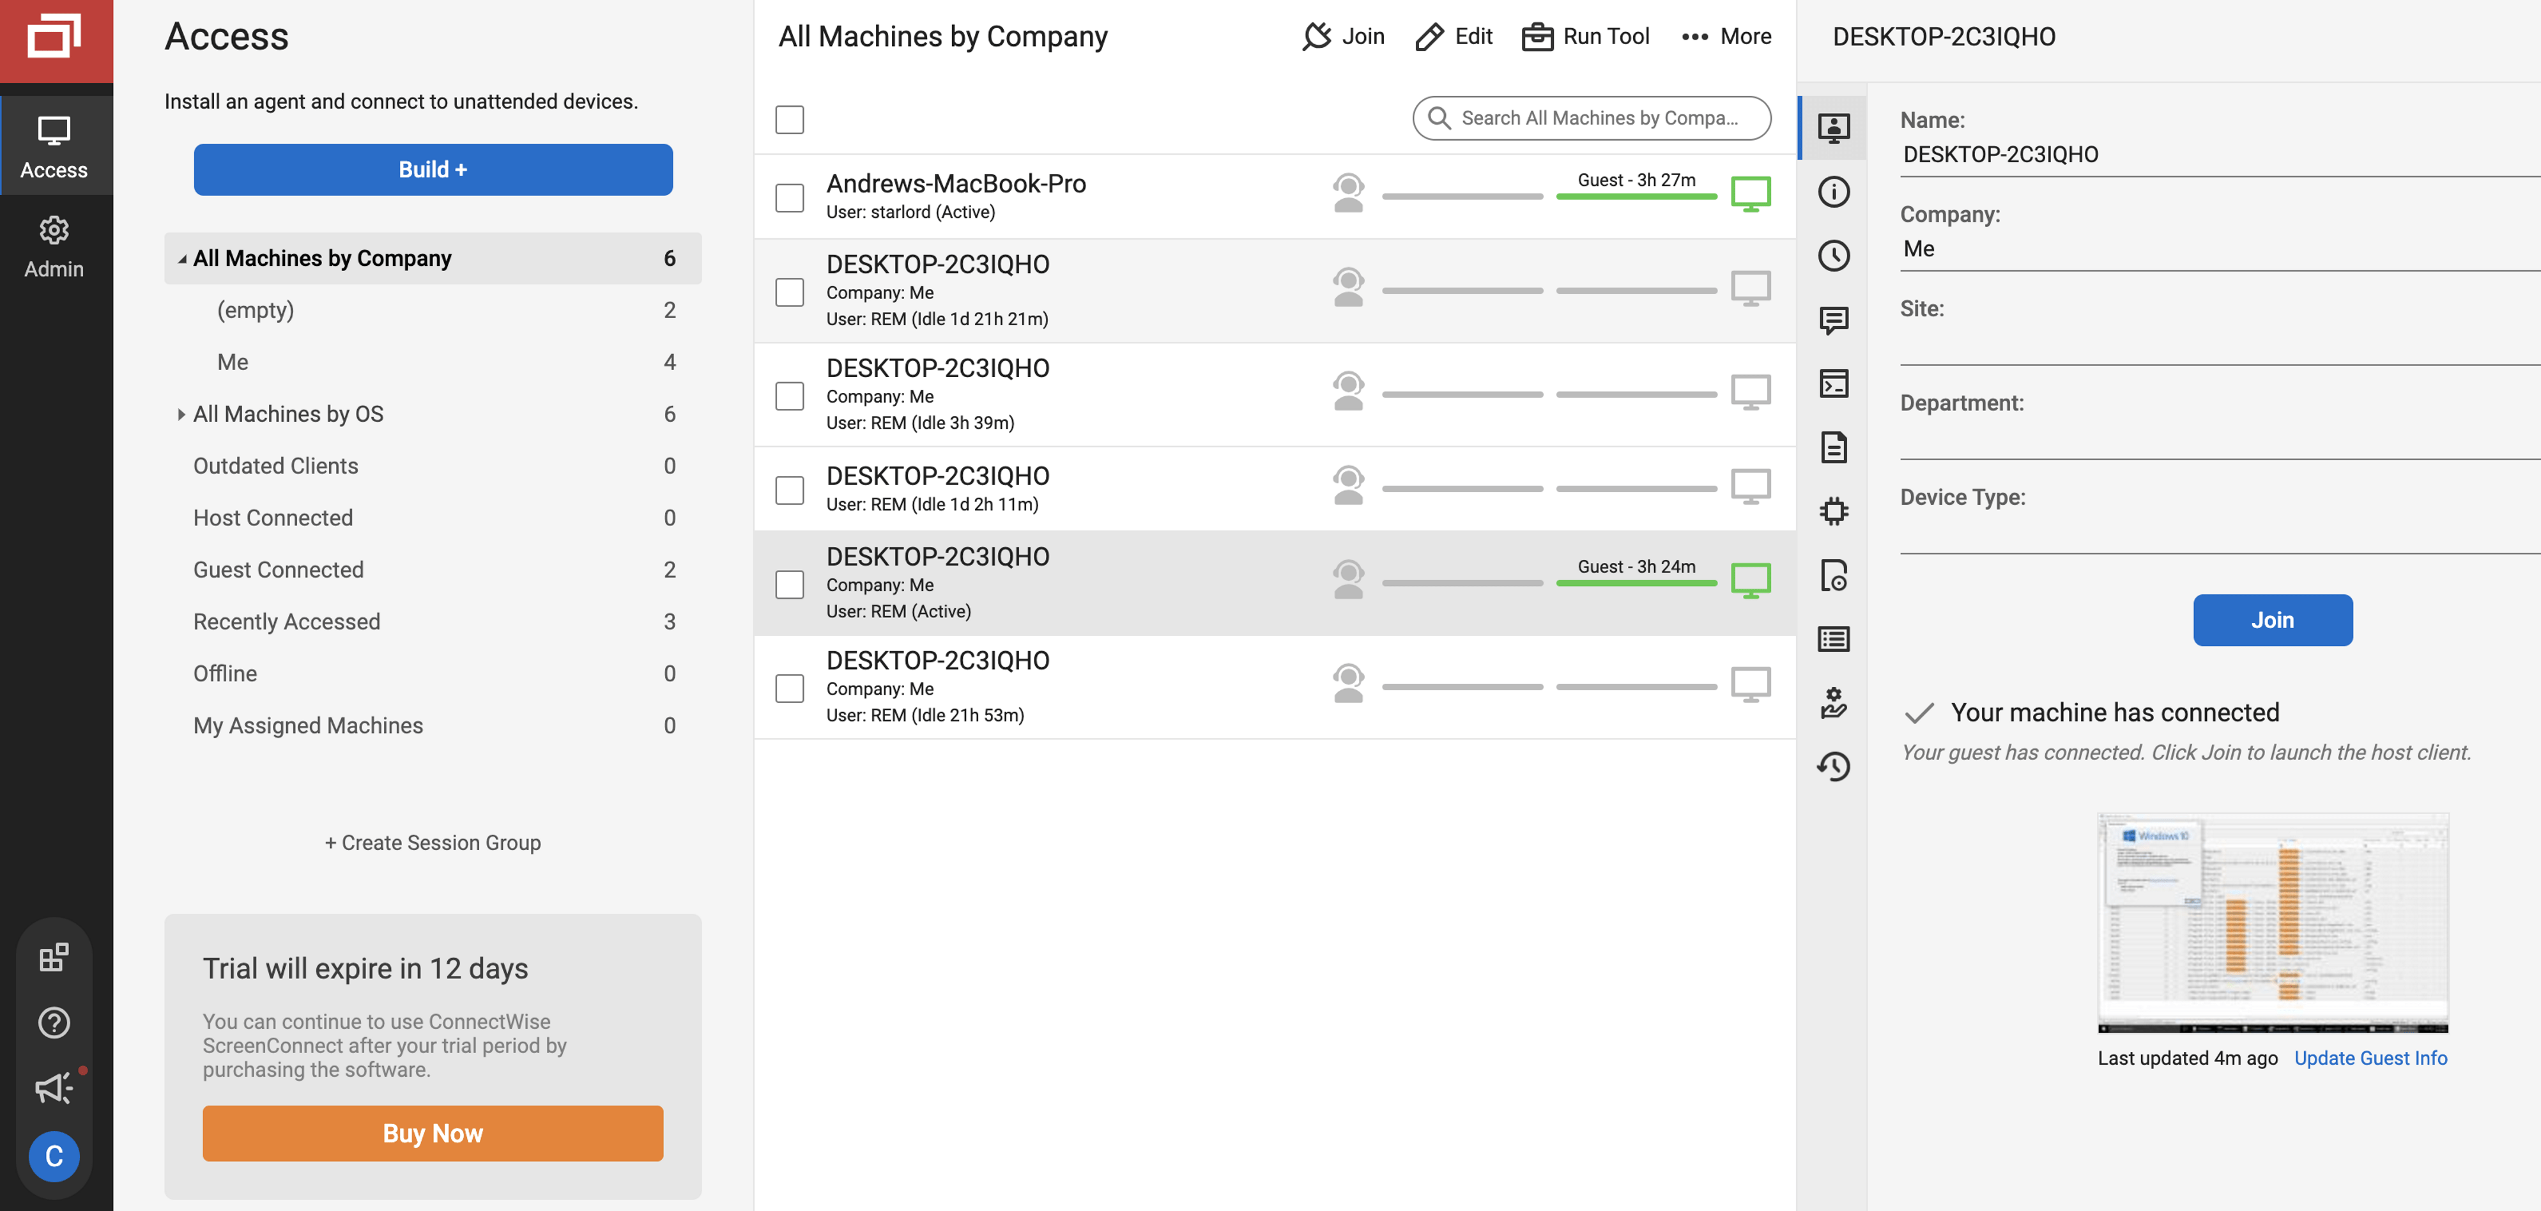Click the General info circle icon
This screenshot has width=2541, height=1211.
pyautogui.click(x=1833, y=192)
